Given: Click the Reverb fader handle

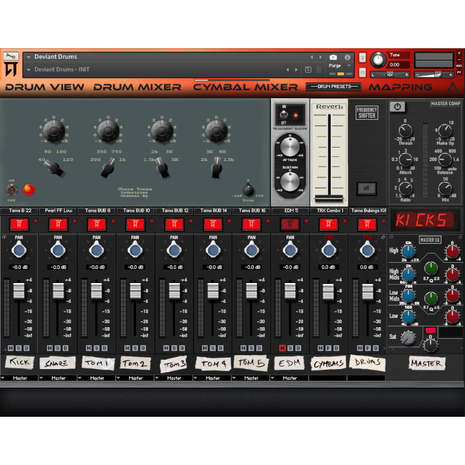Looking at the screenshot, I should pos(329,198).
